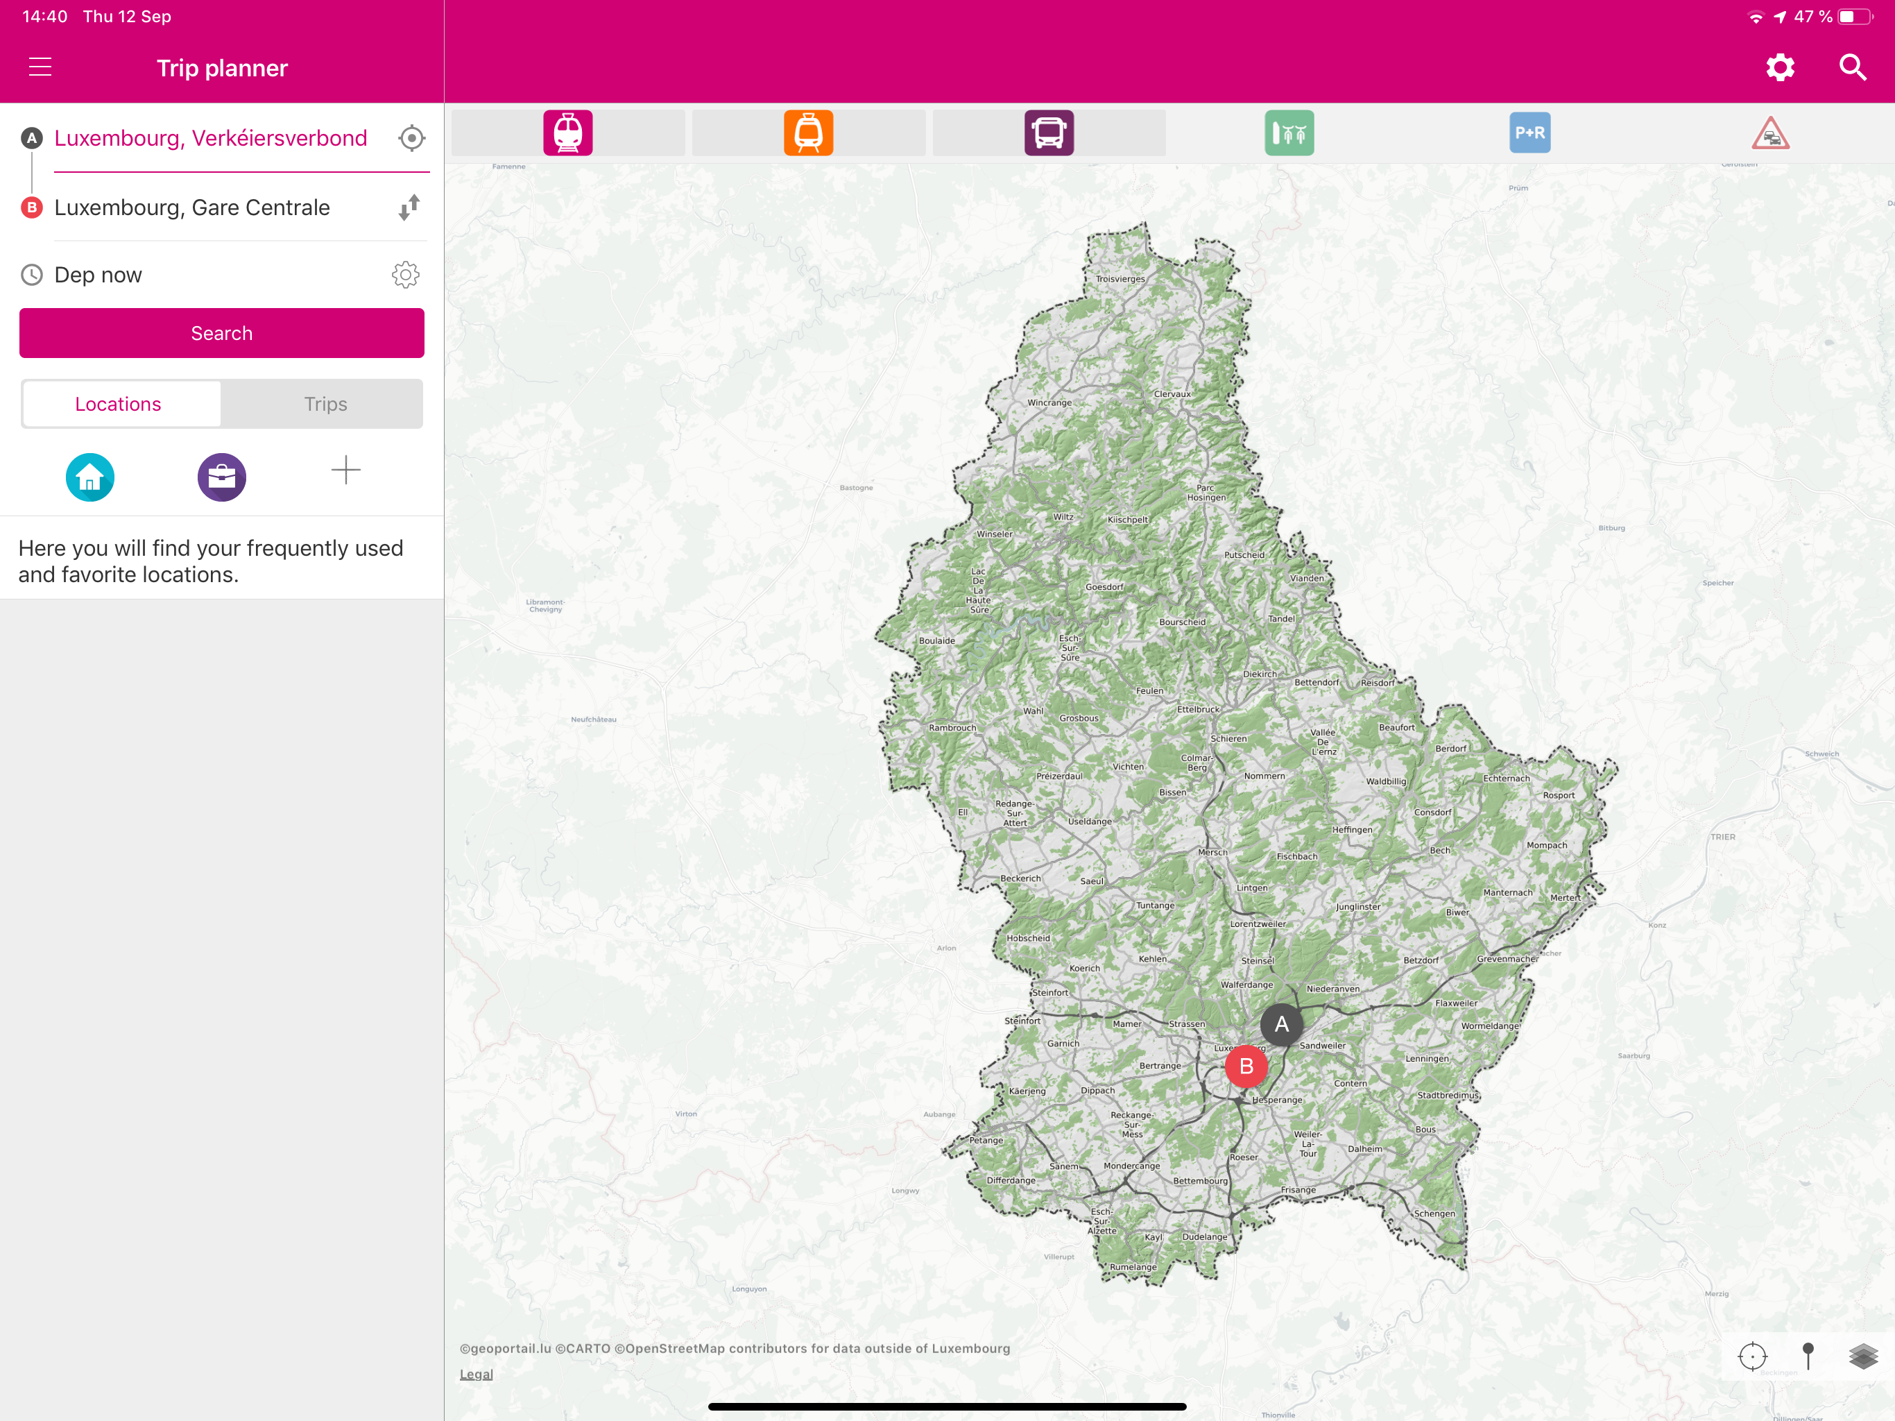1895x1421 pixels.
Task: Open map layers selector
Action: pyautogui.click(x=1862, y=1356)
